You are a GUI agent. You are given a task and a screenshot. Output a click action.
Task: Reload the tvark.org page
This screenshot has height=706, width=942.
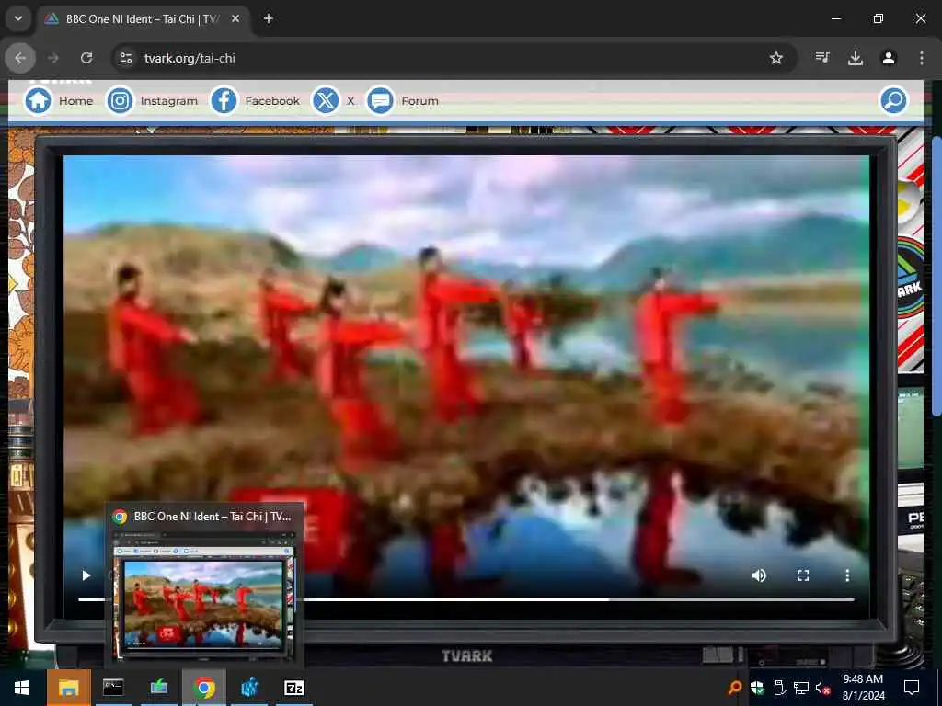[x=86, y=58]
